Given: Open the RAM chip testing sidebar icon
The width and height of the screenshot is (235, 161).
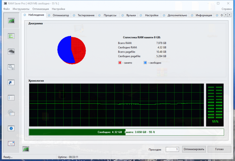Looking at the screenshot, I should pos(11,52).
